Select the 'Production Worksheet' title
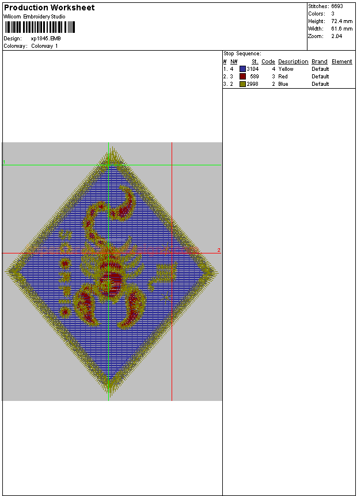Screen dimensions: 357x496 click(49, 7)
